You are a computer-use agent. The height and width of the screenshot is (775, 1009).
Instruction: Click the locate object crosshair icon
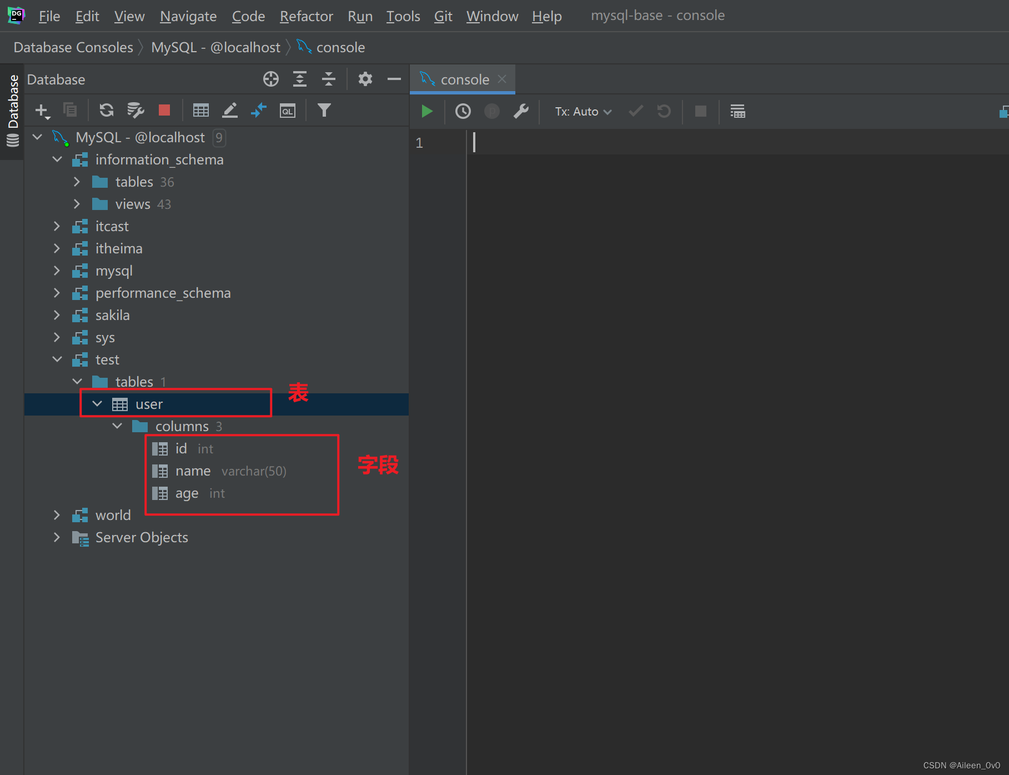[x=271, y=79]
